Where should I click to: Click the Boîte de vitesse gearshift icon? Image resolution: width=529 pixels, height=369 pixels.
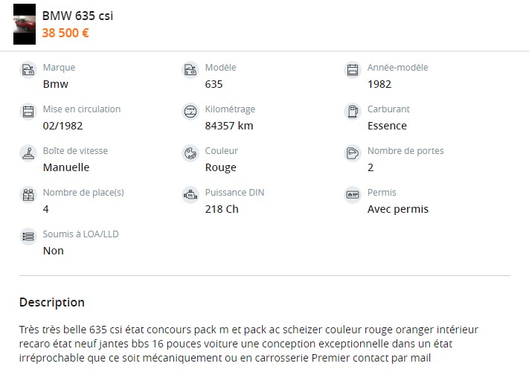[28, 154]
